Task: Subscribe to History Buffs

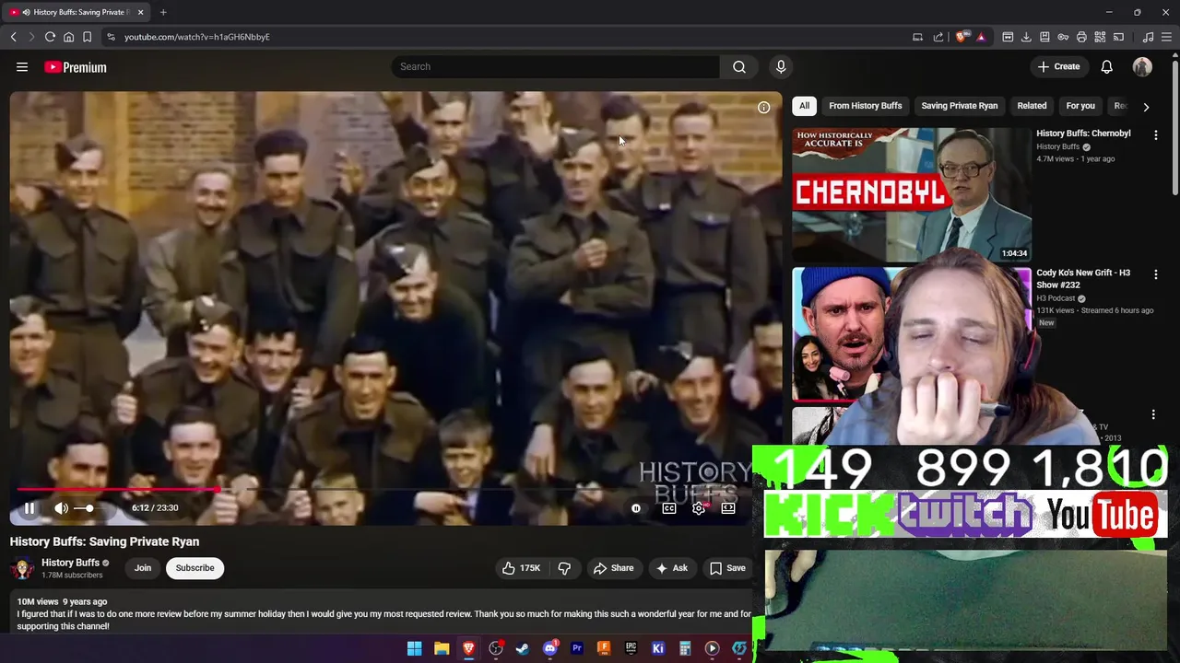Action: pyautogui.click(x=195, y=568)
